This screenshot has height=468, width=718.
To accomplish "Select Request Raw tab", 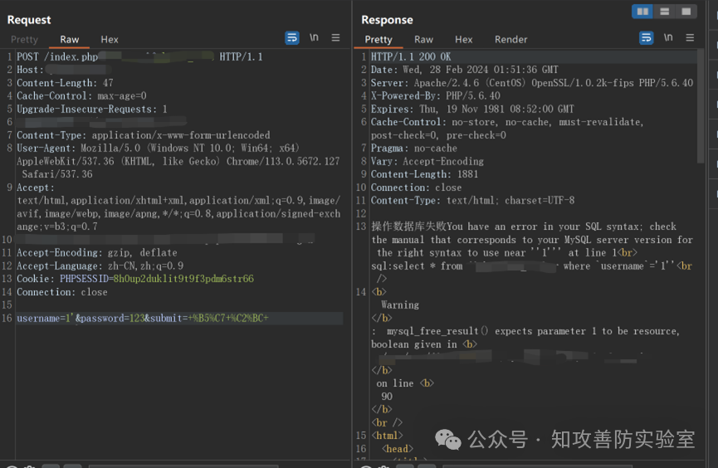I will (69, 39).
